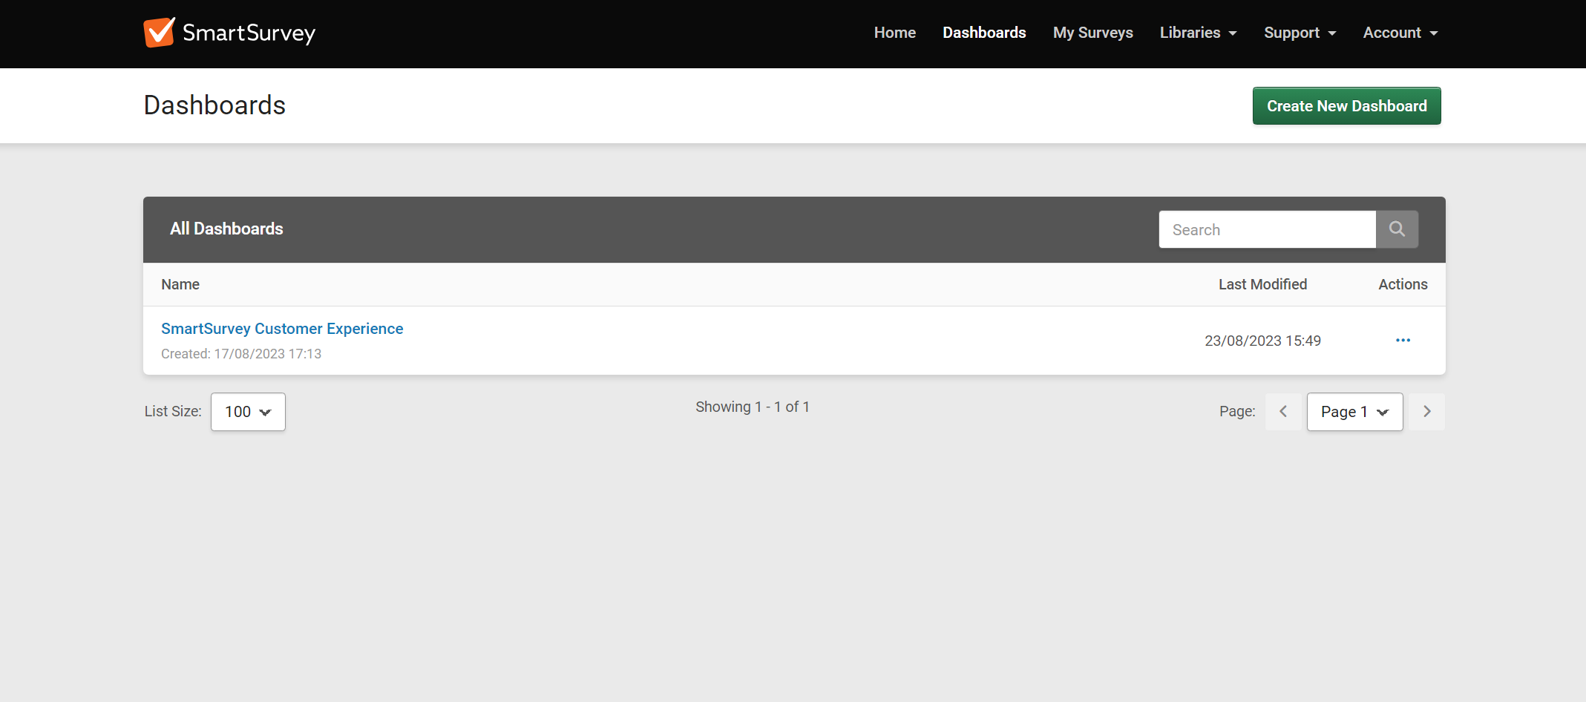Open the three-dots actions menu for SmartSurvey Customer Experience

click(x=1403, y=341)
